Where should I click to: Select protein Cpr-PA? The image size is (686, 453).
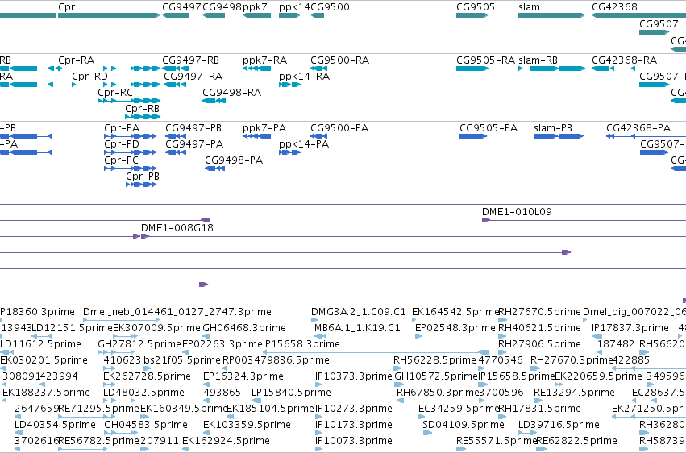click(x=131, y=136)
